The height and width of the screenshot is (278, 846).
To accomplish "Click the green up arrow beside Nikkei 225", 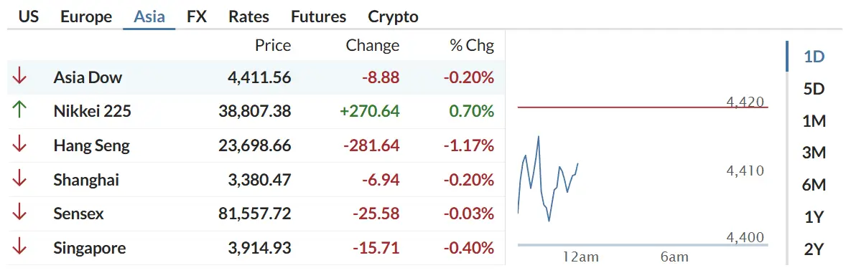I will pos(19,111).
